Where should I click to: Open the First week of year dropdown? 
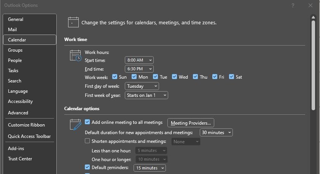(146, 95)
